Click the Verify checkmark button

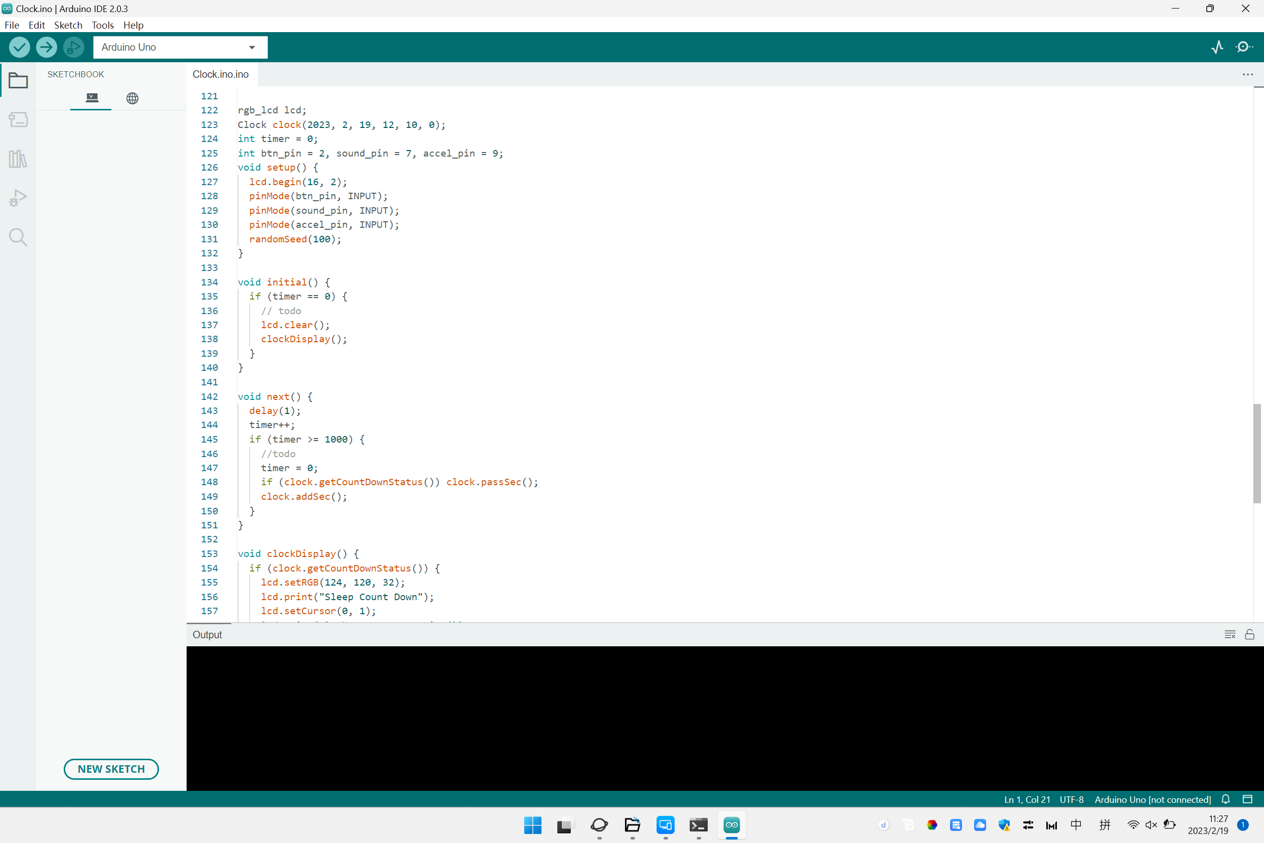(x=20, y=47)
